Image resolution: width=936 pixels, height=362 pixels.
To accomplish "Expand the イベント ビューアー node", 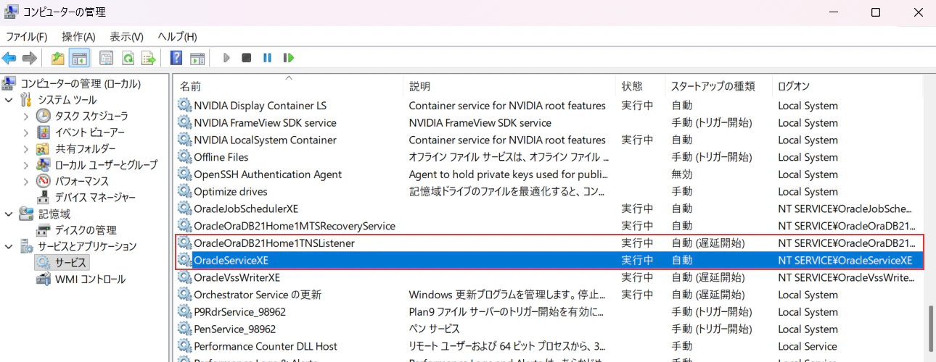I will click(26, 132).
